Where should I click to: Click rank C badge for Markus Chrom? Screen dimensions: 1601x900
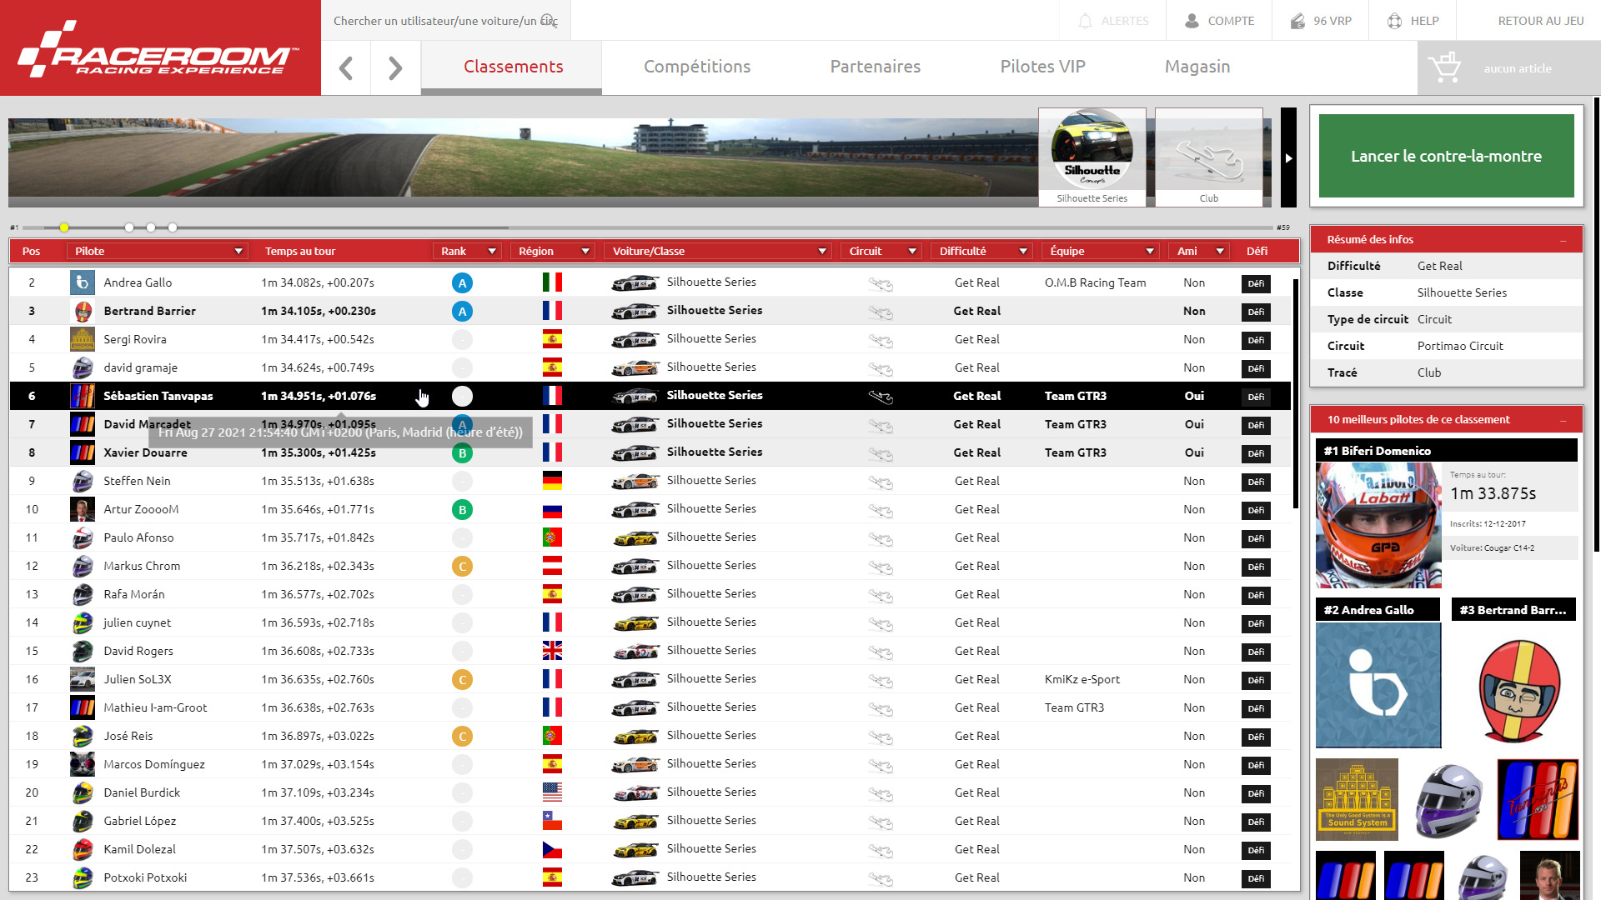pyautogui.click(x=462, y=567)
